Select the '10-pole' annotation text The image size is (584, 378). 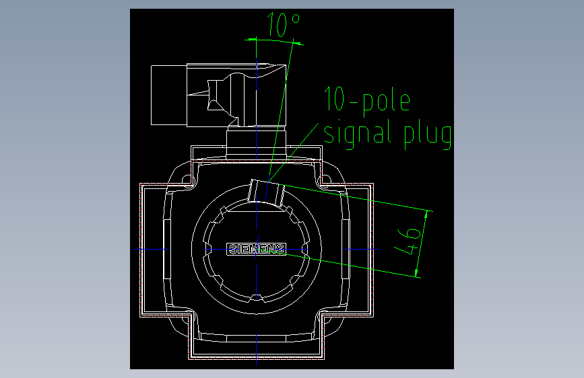point(367,101)
